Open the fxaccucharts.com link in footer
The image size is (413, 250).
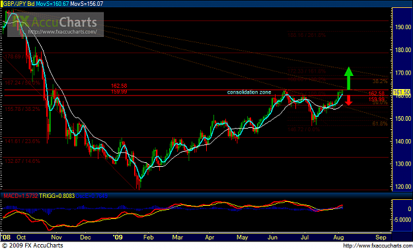click(378, 246)
